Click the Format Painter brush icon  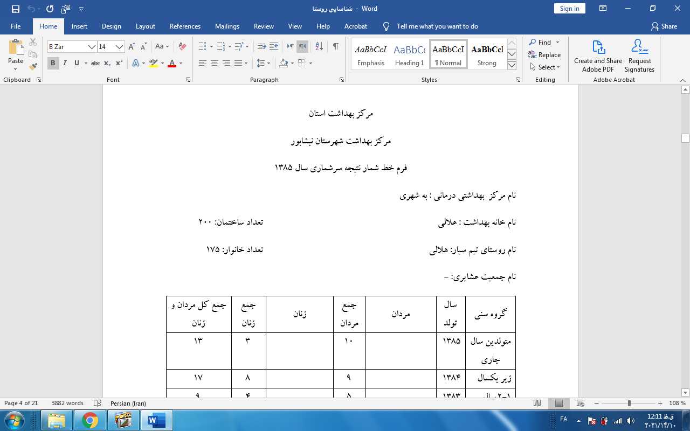click(33, 66)
